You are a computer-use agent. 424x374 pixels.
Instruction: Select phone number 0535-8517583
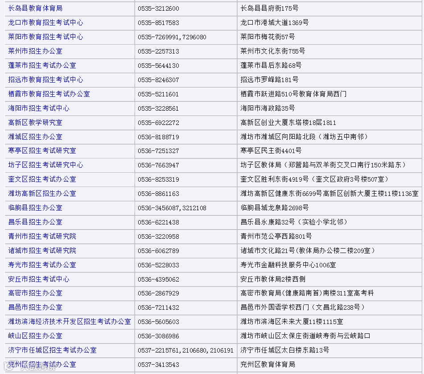pyautogui.click(x=158, y=23)
